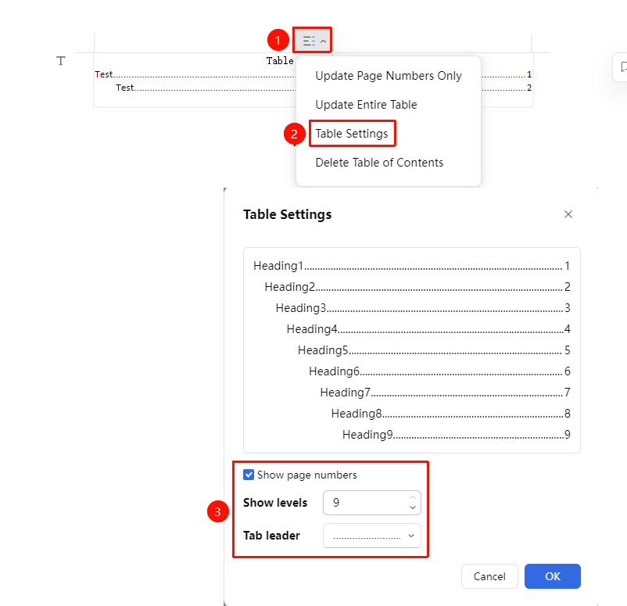Select Update Page Numbers Only
Screen dimensions: 627x606
pyautogui.click(x=389, y=76)
